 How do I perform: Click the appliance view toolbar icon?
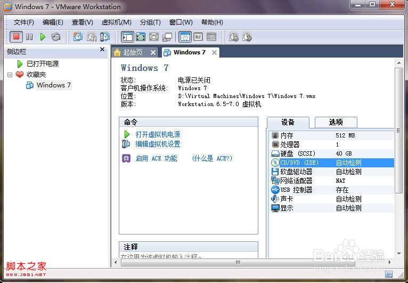(x=198, y=37)
